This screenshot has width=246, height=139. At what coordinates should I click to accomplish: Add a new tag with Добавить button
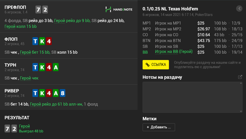pos(159,127)
